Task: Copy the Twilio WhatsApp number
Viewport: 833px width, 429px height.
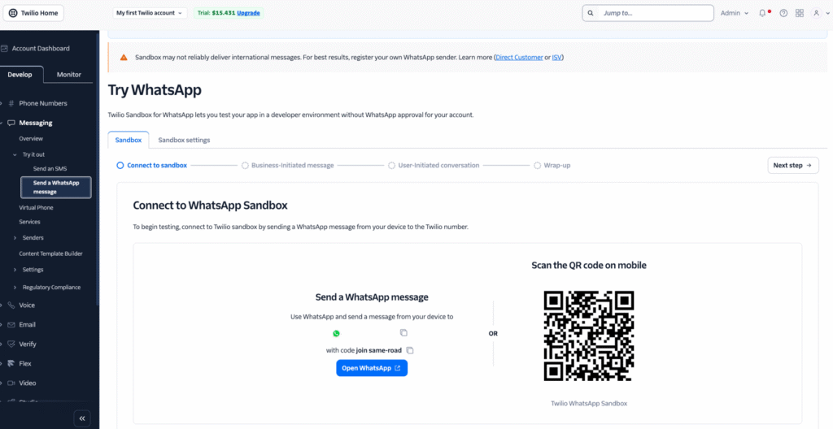Action: 403,332
